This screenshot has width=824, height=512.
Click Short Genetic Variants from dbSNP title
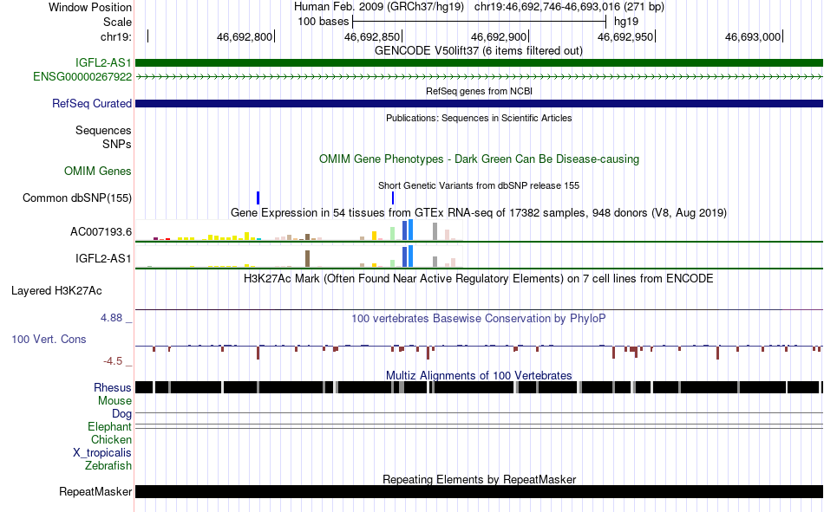point(479,185)
